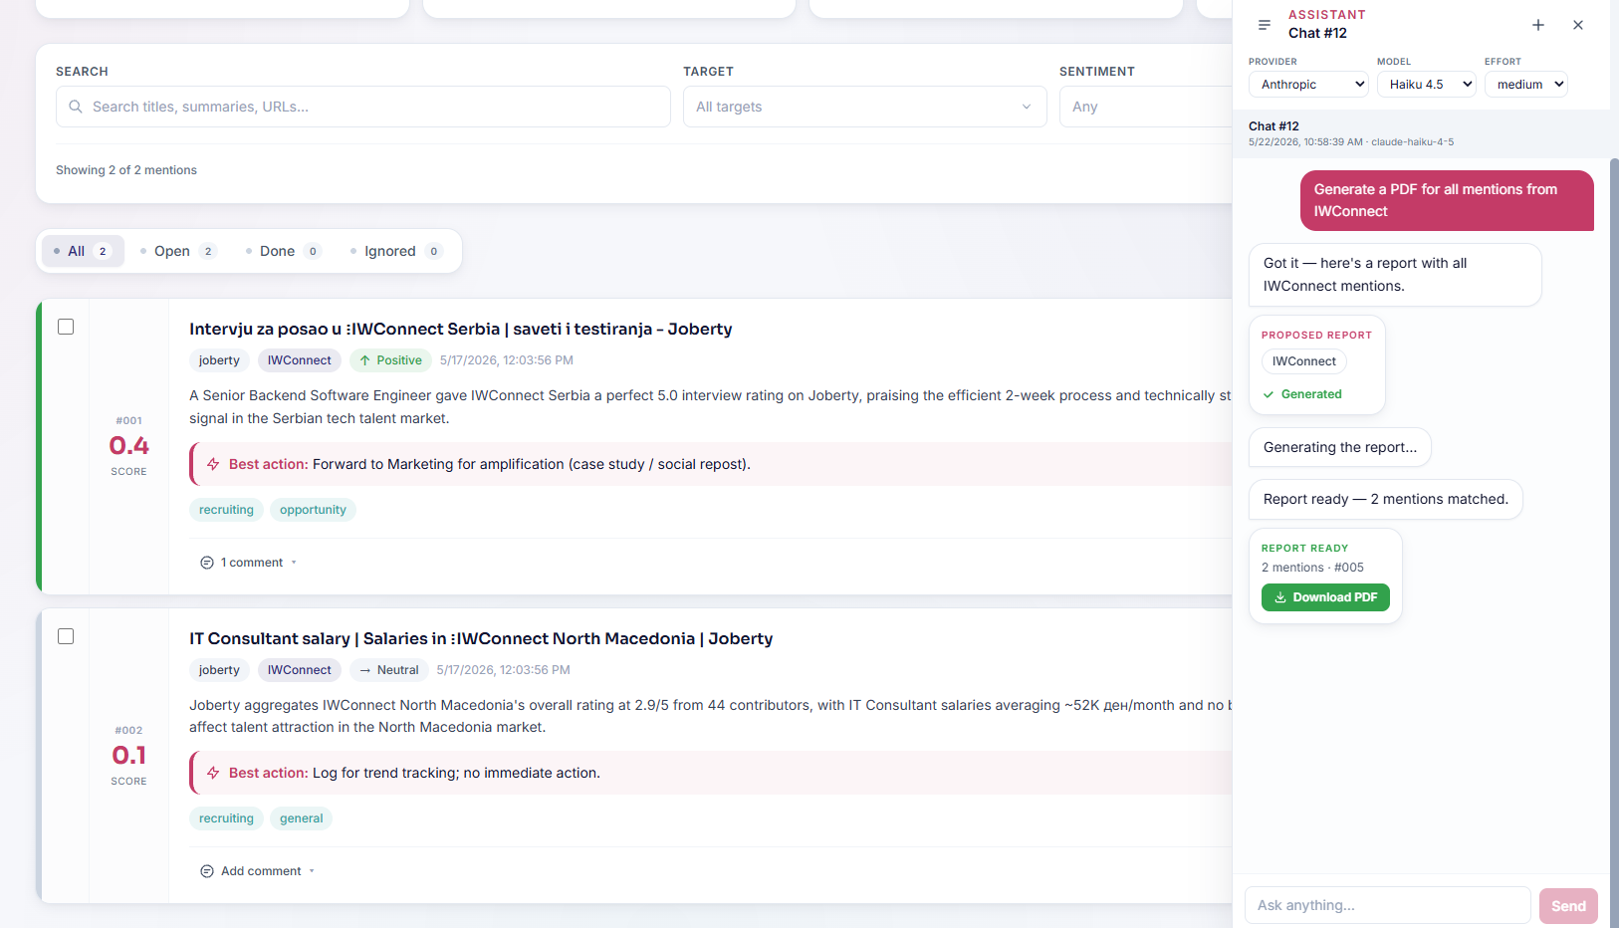Open the Sentiment dropdown showing Any
This screenshot has width=1619, height=928.
tap(1145, 107)
